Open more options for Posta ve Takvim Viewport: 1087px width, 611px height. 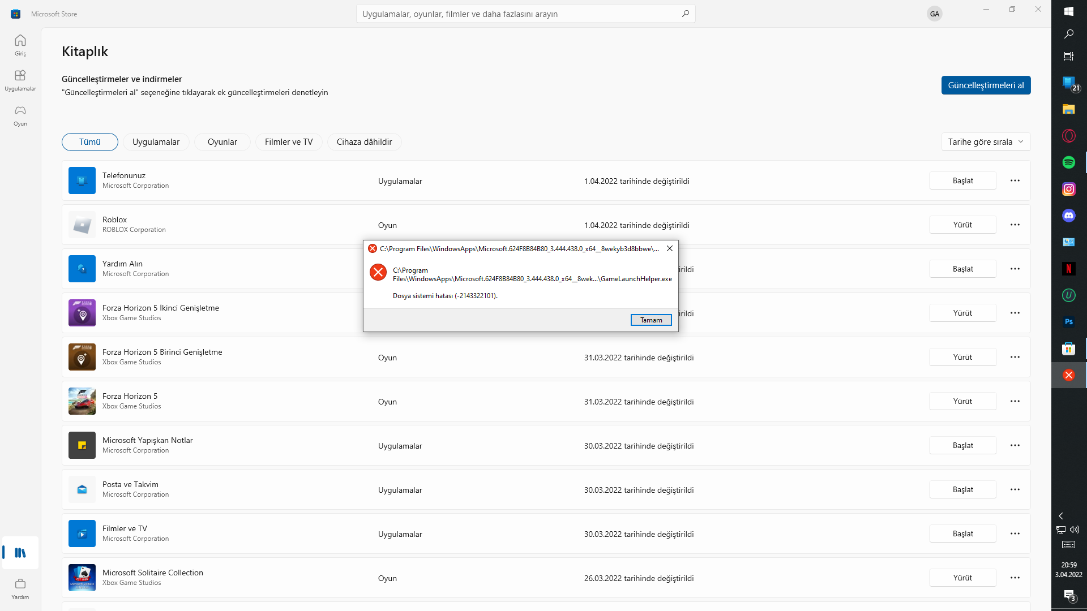tap(1015, 489)
